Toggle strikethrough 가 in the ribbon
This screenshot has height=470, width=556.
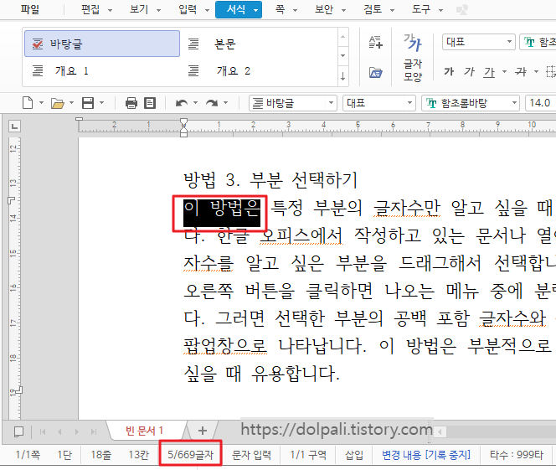tap(521, 72)
